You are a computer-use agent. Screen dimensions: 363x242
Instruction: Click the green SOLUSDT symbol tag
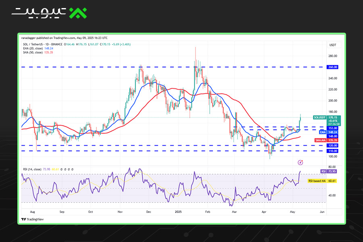tap(319, 117)
